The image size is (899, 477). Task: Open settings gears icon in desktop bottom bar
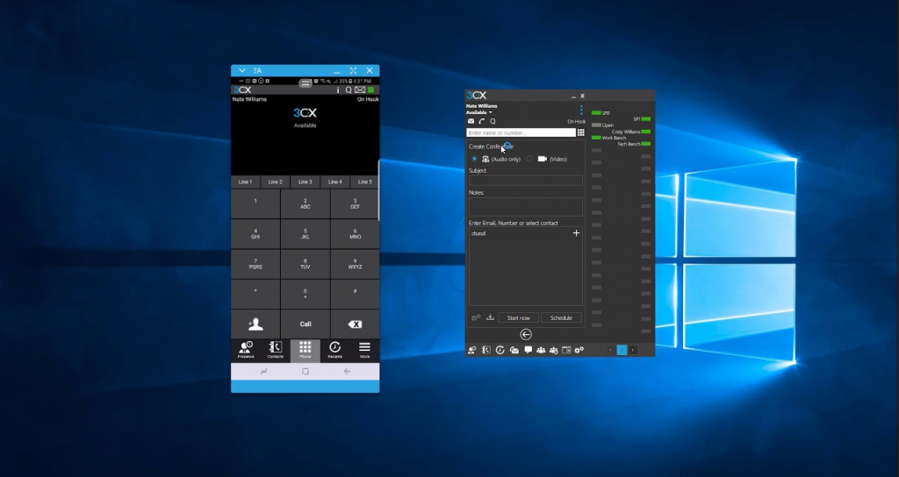coord(579,350)
